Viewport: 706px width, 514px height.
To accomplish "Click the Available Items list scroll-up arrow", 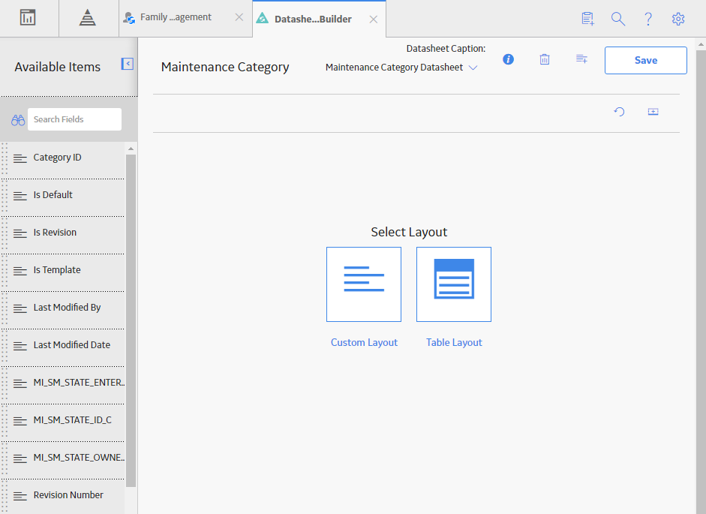I will pyautogui.click(x=131, y=149).
